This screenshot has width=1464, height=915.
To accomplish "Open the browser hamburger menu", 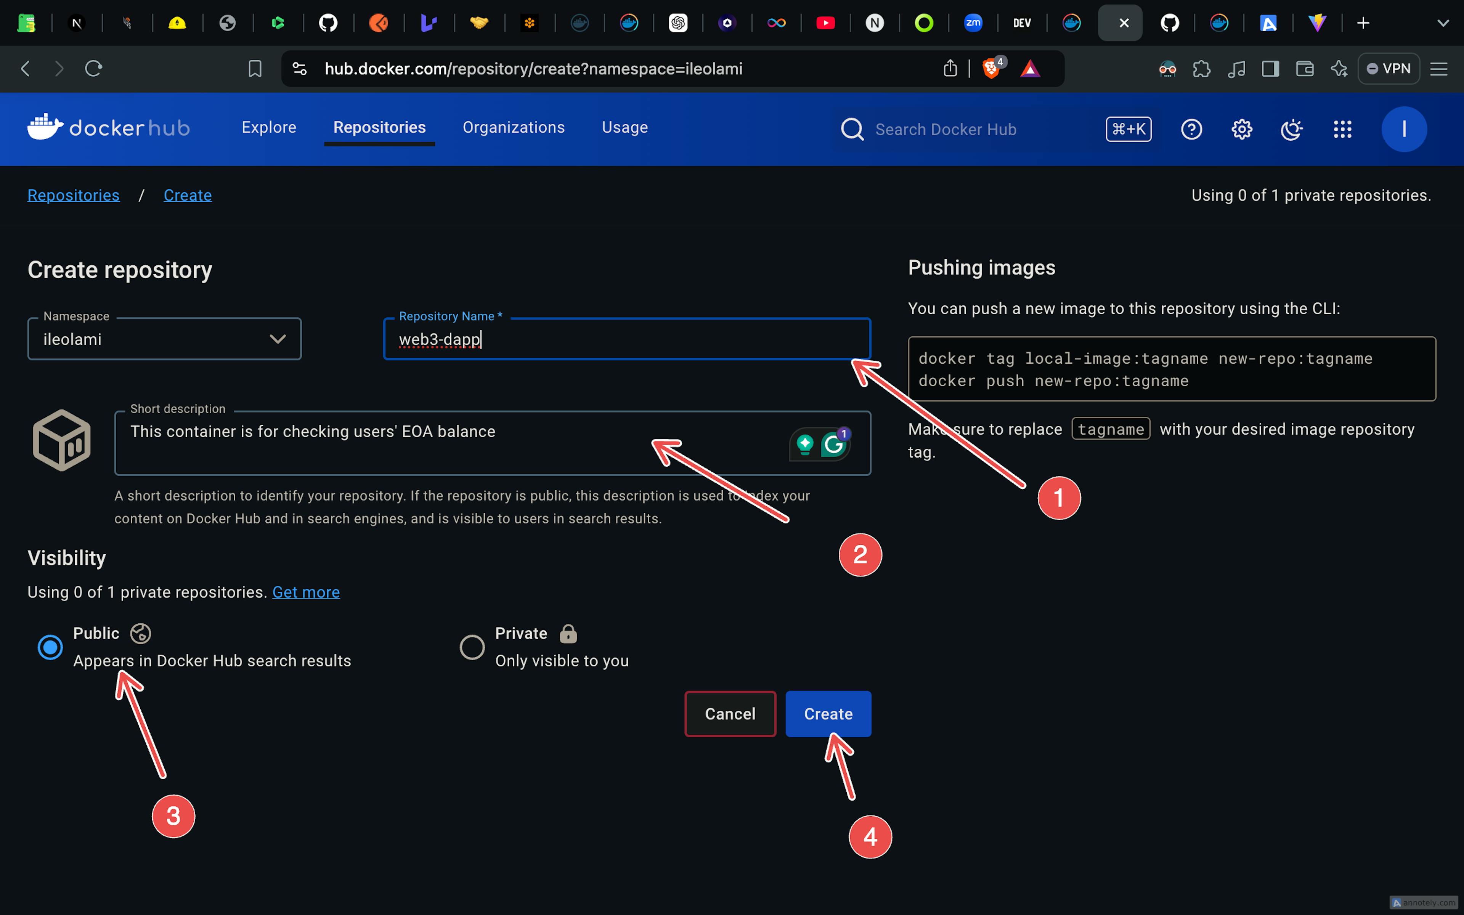I will pos(1438,68).
